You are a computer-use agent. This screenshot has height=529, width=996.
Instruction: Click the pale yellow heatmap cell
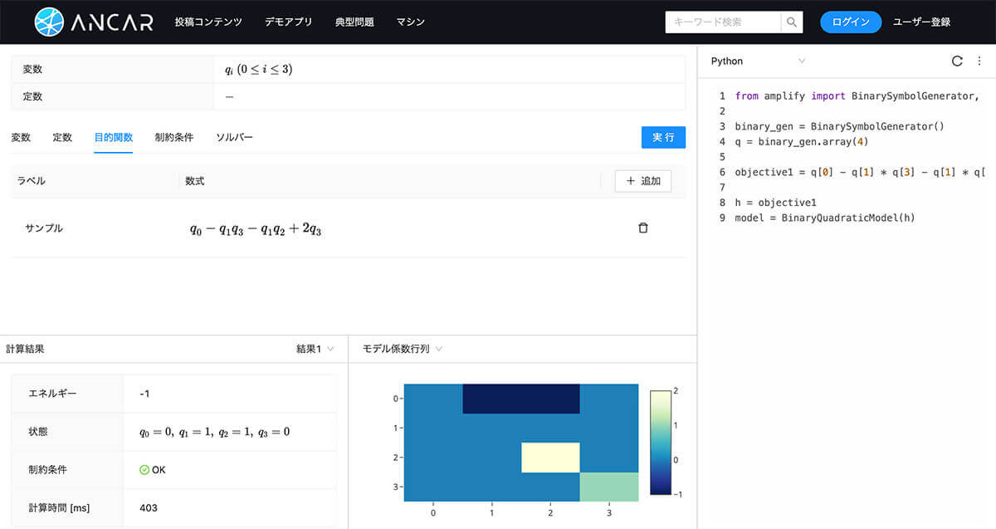(x=550, y=458)
